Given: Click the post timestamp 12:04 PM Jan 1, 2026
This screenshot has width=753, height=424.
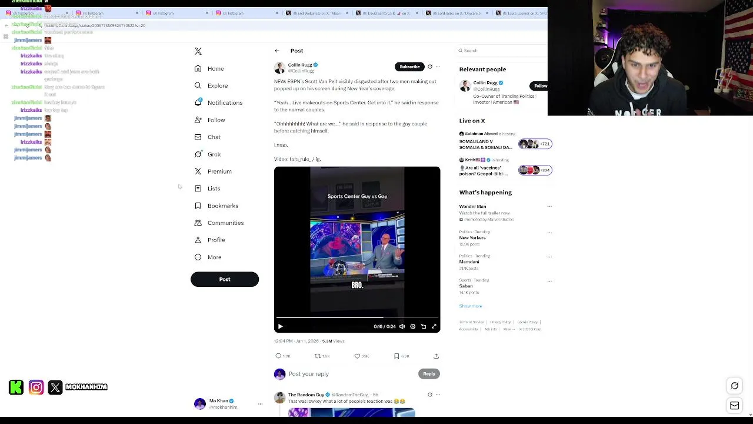Looking at the screenshot, I should coord(296,341).
